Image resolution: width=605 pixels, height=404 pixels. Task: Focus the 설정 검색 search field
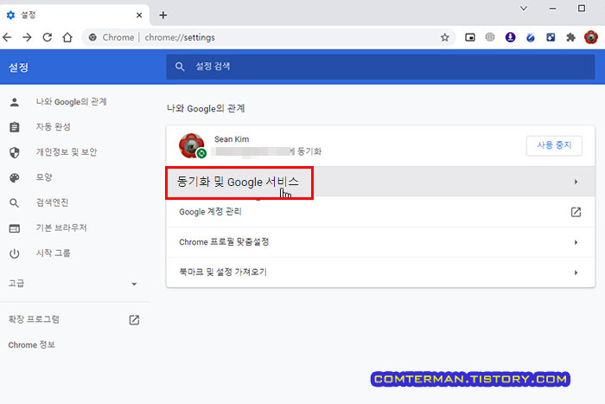pos(380,67)
